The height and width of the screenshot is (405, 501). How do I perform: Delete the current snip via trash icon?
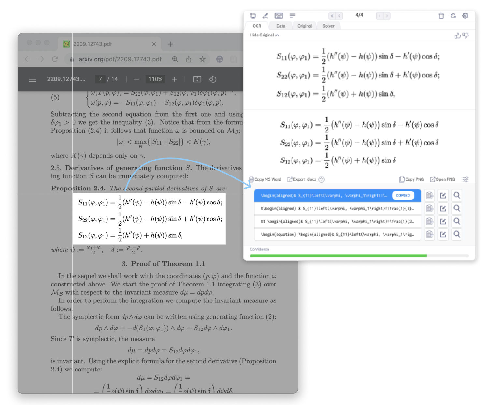[x=441, y=16]
